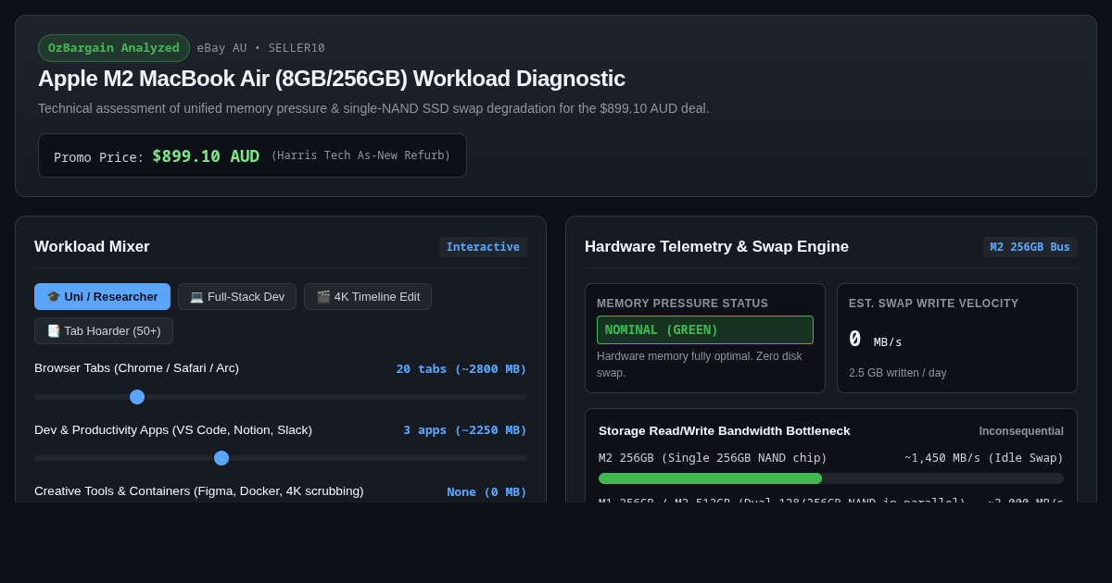Click the Creative Tools & Containers label
The height and width of the screenshot is (583, 1112).
pos(199,491)
